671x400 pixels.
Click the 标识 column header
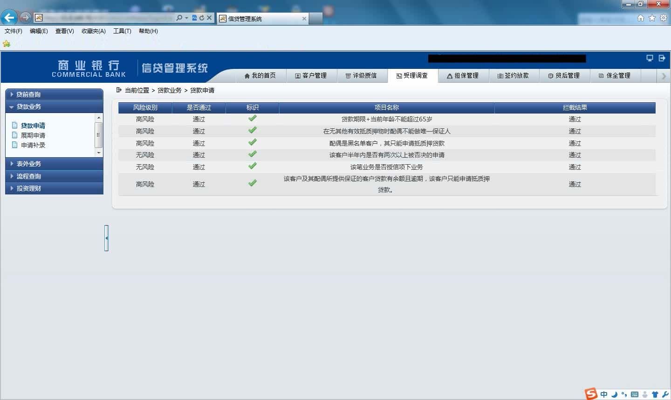click(x=253, y=107)
